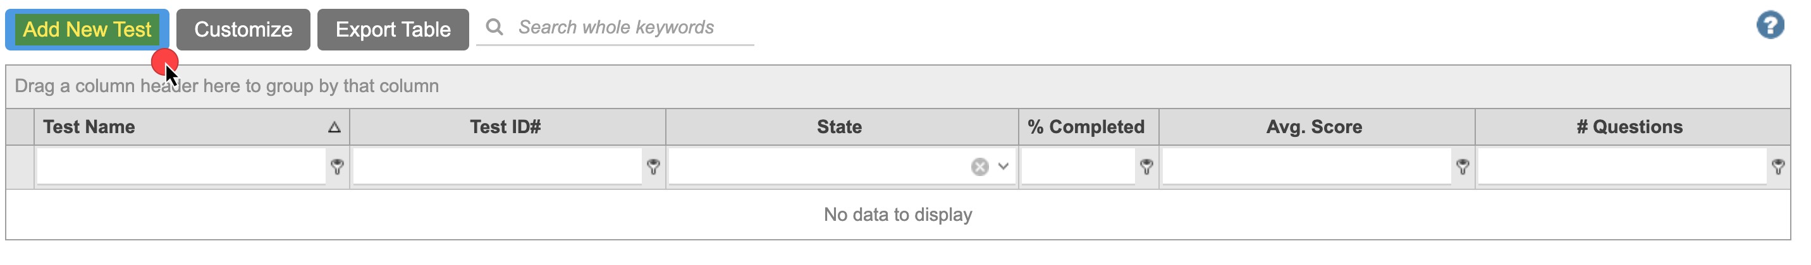This screenshot has height=265, width=1811.
Task: Open the blue help question mark icon
Action: [1771, 26]
